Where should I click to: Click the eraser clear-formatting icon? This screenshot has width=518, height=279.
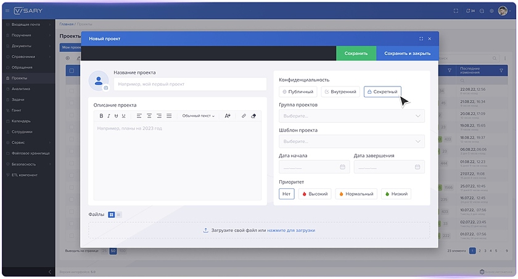pos(253,115)
